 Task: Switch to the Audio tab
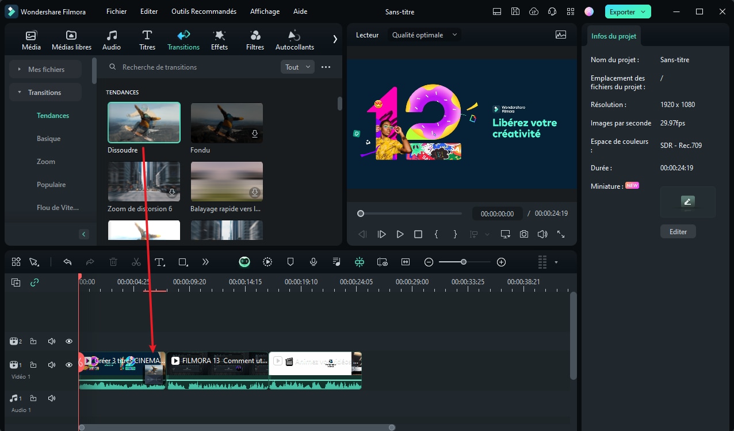pos(112,40)
